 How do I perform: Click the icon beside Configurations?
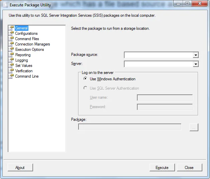click(11, 33)
